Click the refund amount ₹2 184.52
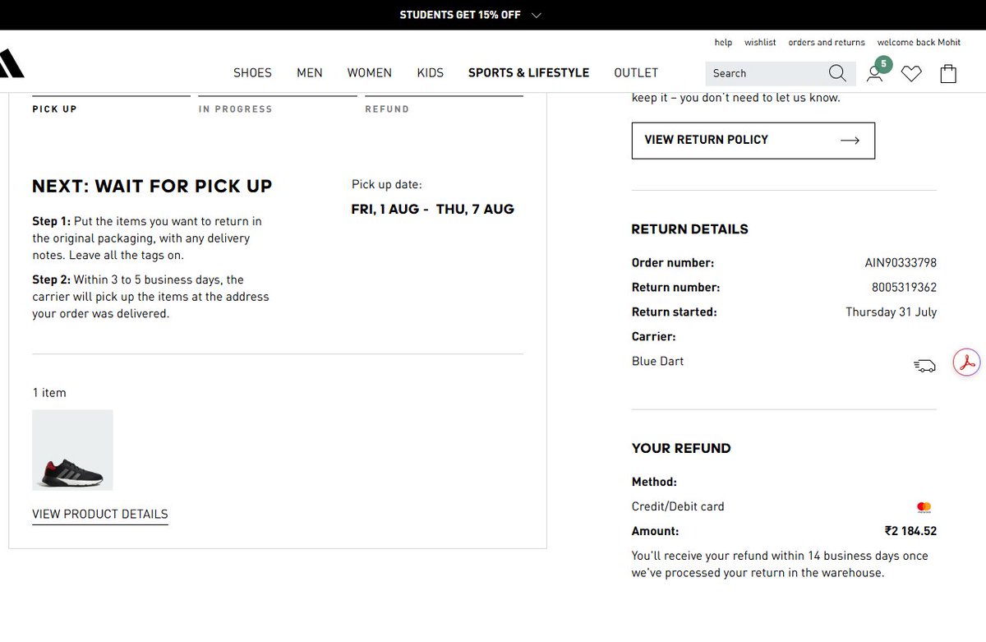986x642 pixels. (910, 531)
